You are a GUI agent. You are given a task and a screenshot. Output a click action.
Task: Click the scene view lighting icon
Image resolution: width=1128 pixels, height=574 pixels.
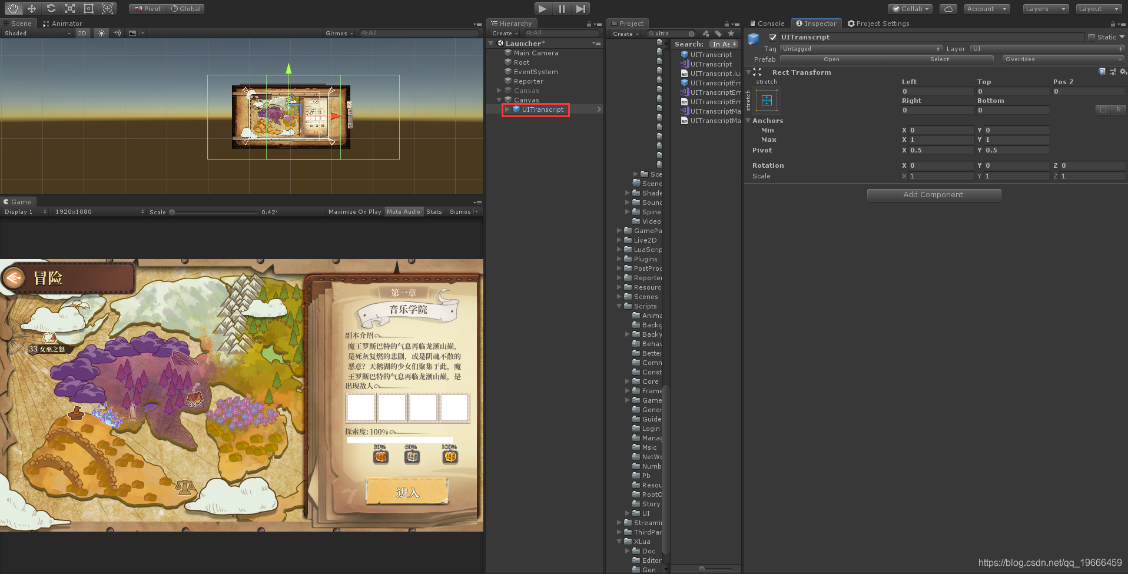tap(101, 33)
